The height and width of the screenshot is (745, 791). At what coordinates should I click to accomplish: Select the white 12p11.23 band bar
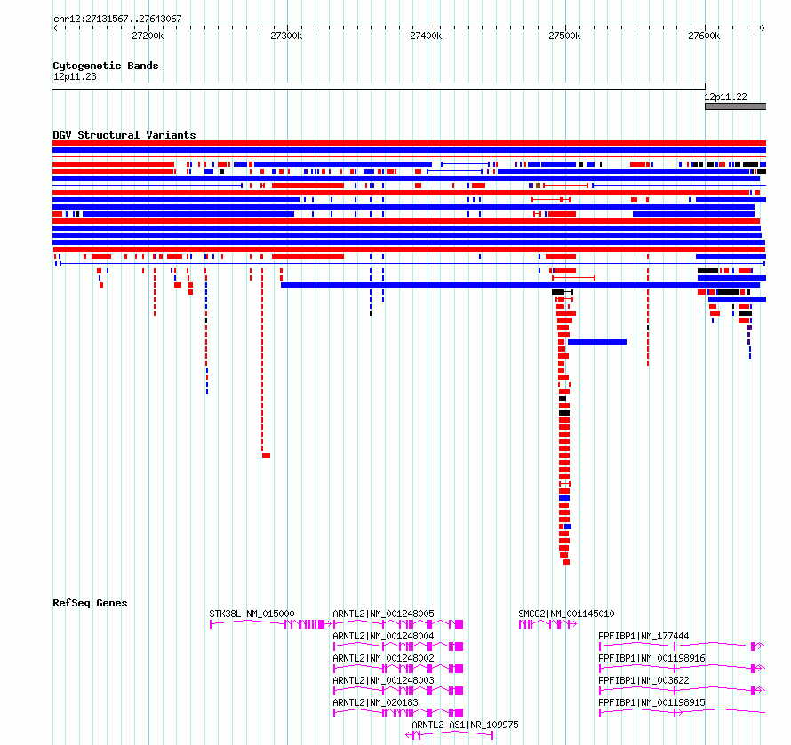click(x=379, y=86)
